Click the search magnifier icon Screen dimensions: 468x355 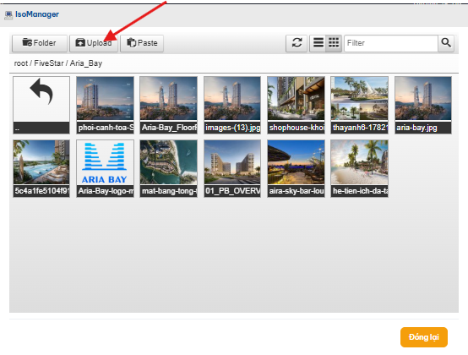point(446,43)
